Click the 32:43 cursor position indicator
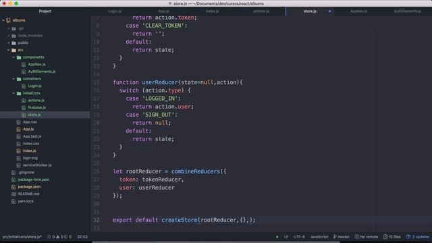 coord(82,237)
